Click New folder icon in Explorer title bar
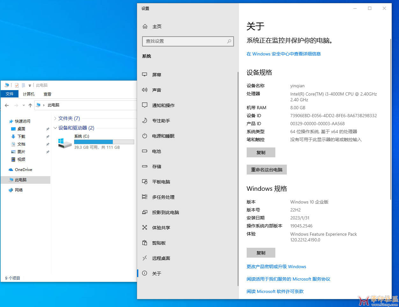Viewport: 399px width, 307px height. pos(23,85)
